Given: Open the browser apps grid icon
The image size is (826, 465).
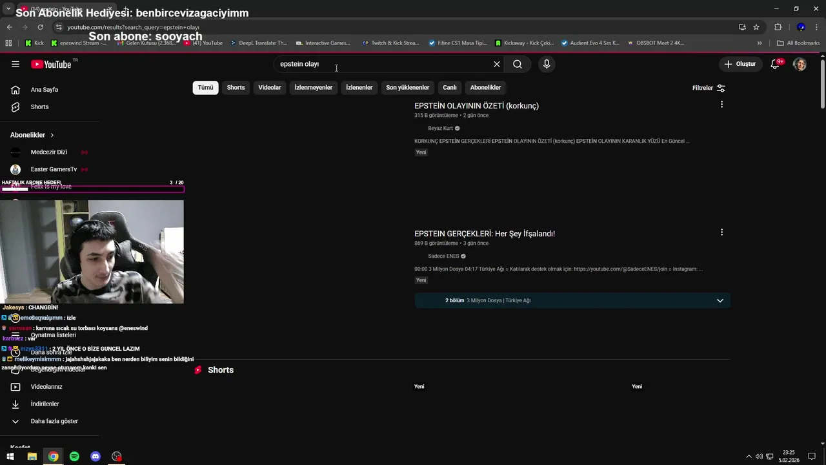Looking at the screenshot, I should [8, 43].
